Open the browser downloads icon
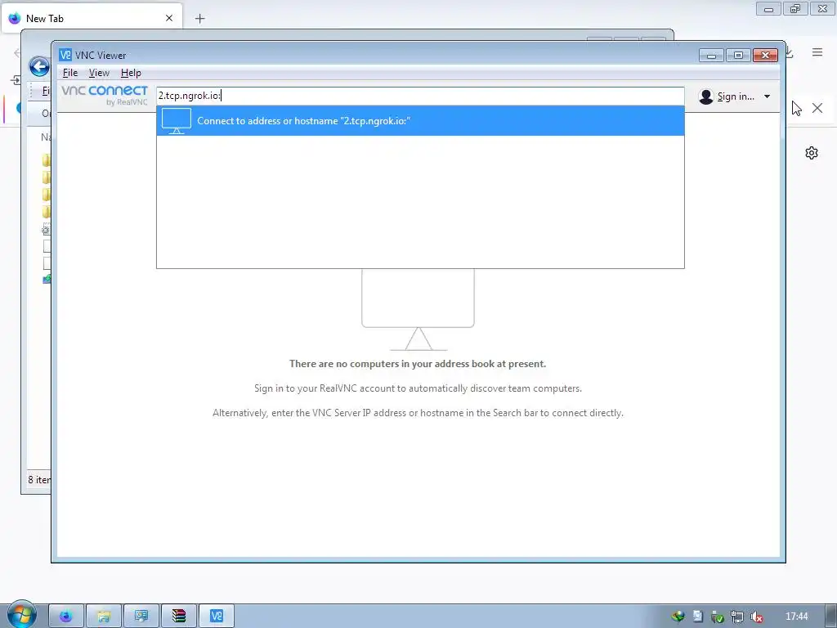This screenshot has width=837, height=628. [x=789, y=52]
